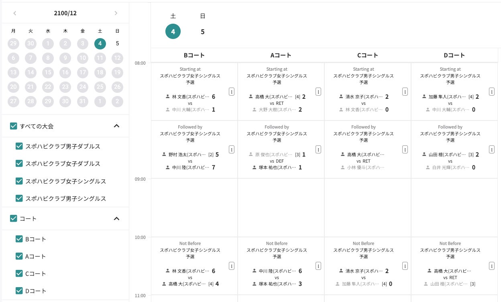501x302 pixels.
Task: Collapse the すべての大会 section
Action: point(116,126)
